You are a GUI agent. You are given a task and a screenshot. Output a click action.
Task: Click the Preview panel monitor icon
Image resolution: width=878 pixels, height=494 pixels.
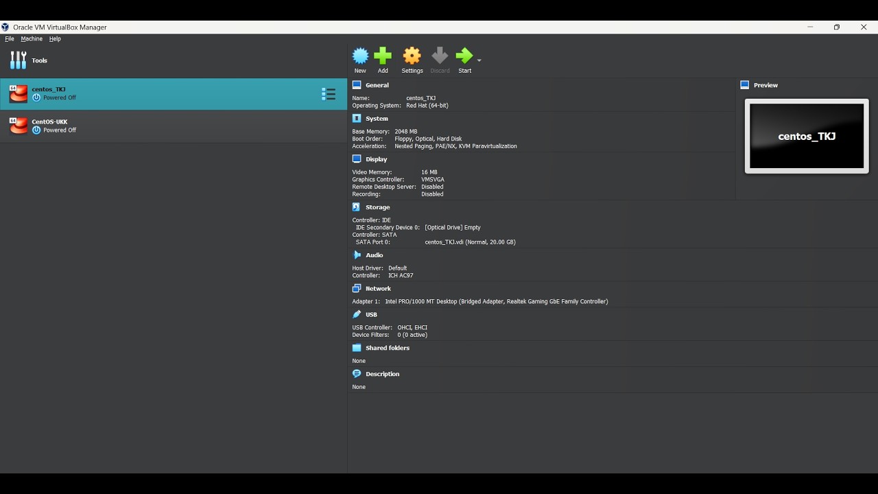[745, 85]
